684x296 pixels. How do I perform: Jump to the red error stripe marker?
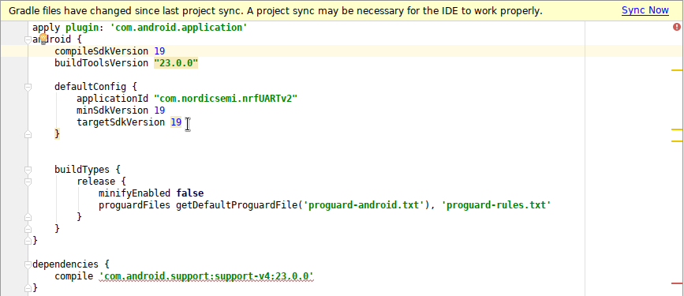pos(677,283)
